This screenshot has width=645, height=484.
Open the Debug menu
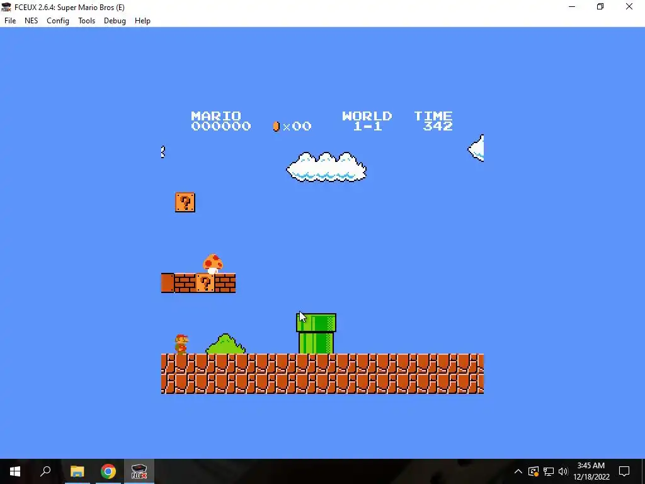pos(115,21)
